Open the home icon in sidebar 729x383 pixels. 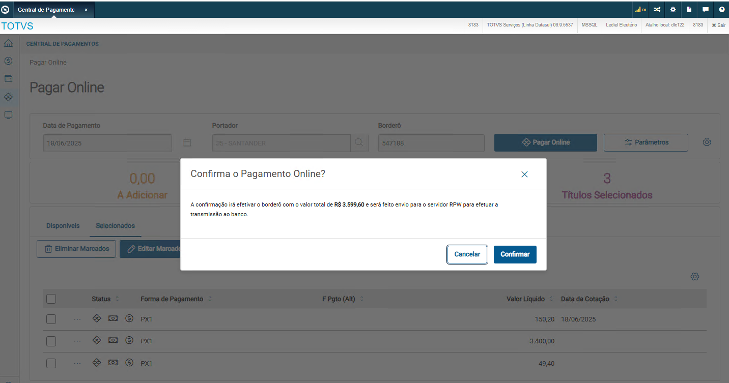(8, 43)
